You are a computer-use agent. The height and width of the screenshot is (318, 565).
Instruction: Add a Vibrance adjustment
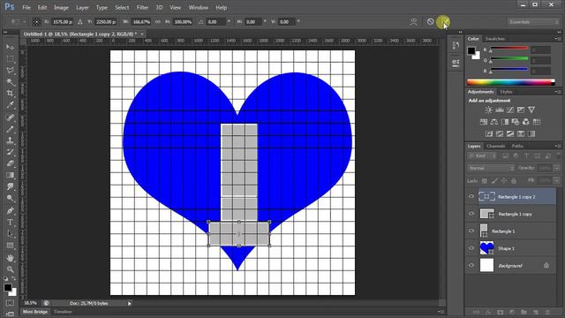click(531, 110)
